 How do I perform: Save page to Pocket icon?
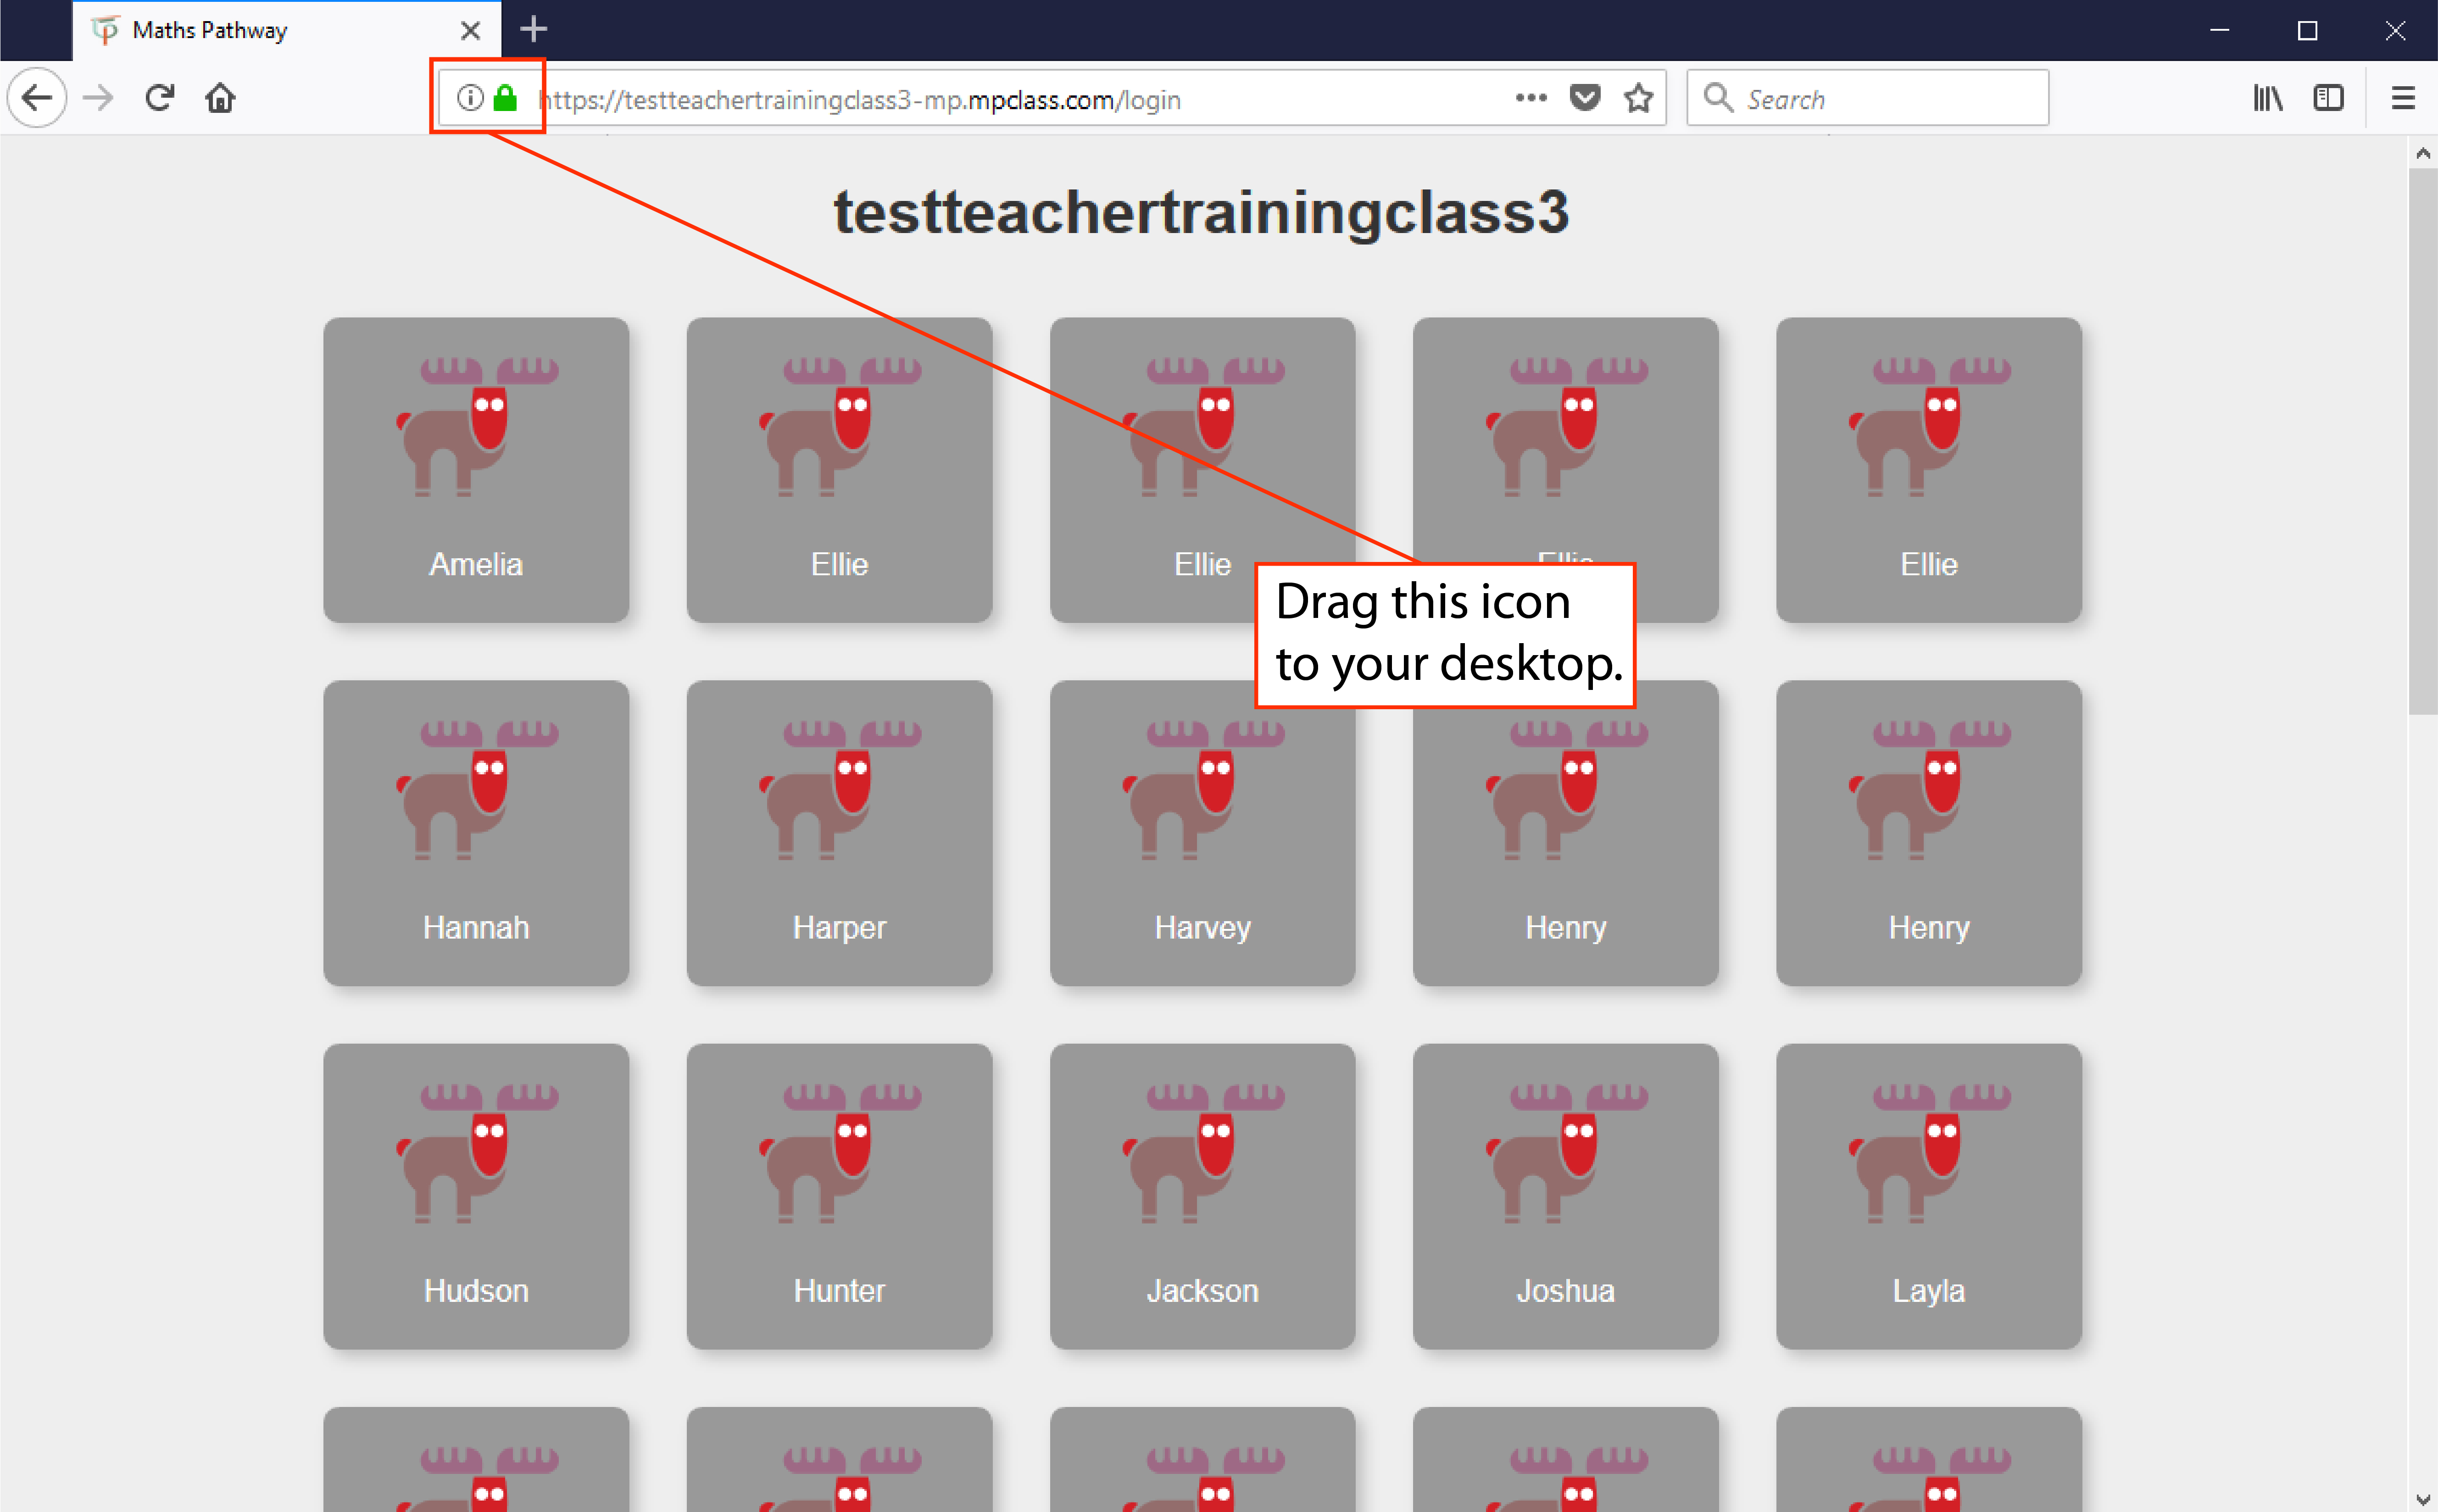coord(1585,98)
